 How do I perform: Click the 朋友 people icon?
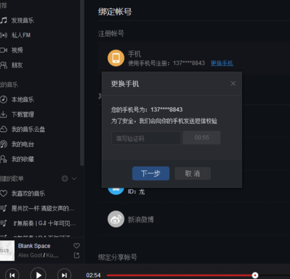click(x=4, y=65)
